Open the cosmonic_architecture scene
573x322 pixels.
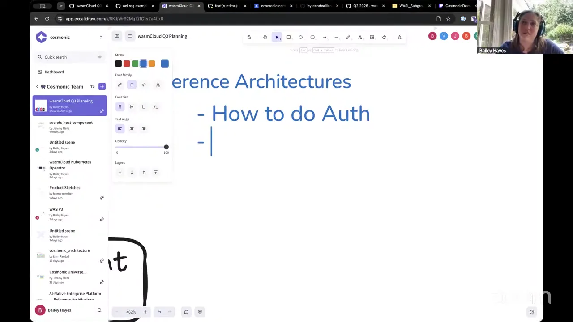(x=69, y=255)
